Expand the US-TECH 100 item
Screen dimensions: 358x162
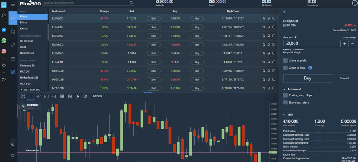[21, 90]
